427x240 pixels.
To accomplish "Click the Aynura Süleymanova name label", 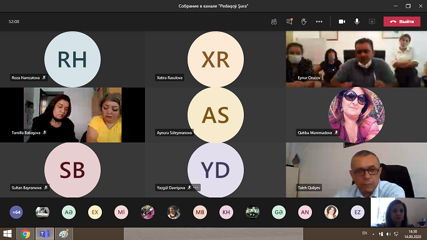I will [x=174, y=132].
